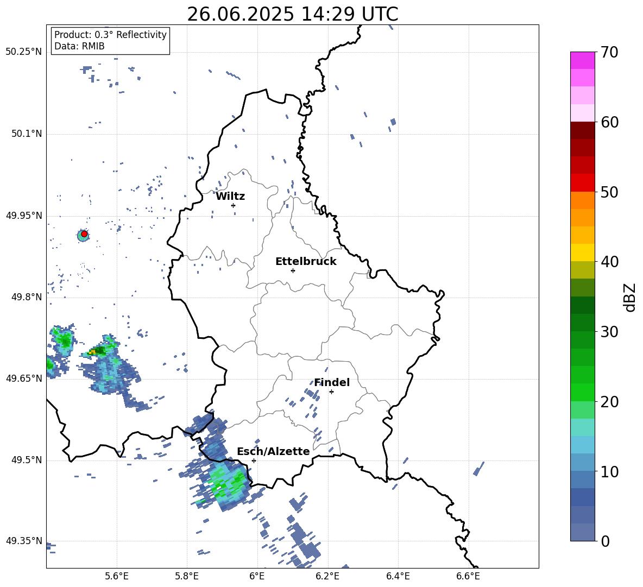Click the 40 colorbar tick value

point(609,262)
